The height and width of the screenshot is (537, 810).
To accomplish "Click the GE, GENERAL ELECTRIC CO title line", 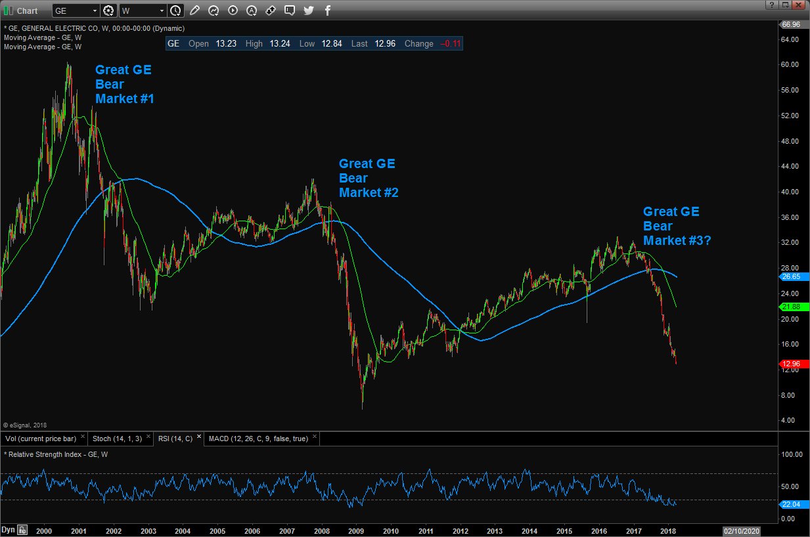I will 94,28.
